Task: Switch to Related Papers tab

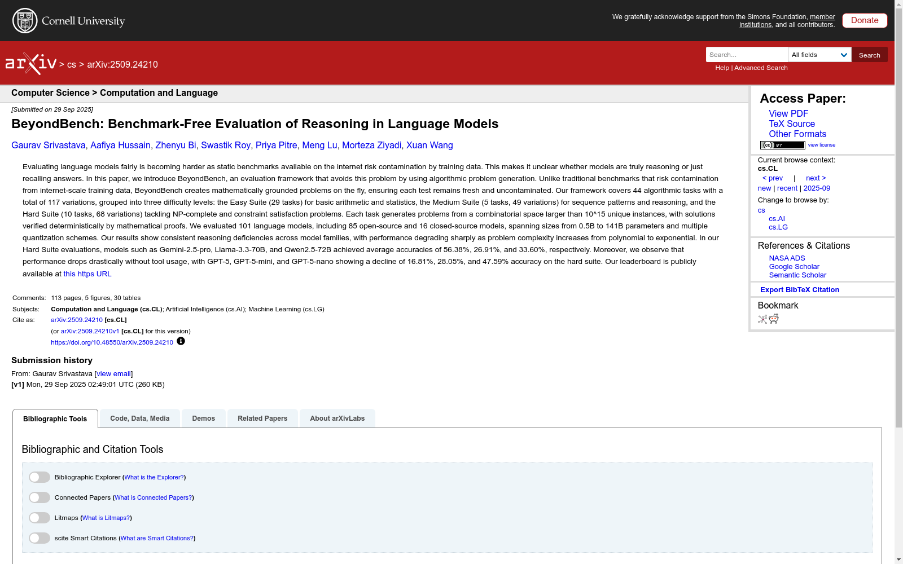Action: [262, 418]
